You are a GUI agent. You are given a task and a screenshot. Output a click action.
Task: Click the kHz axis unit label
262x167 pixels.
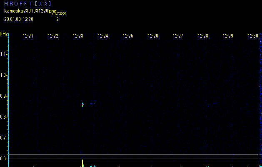(x=4, y=34)
